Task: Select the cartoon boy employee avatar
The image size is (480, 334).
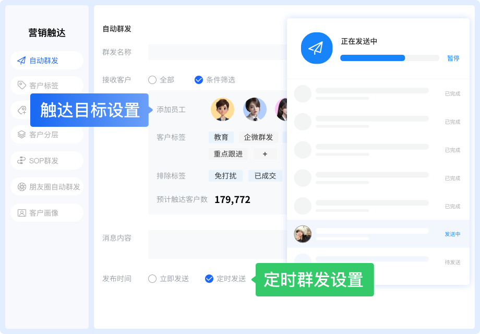Action: tap(223, 109)
